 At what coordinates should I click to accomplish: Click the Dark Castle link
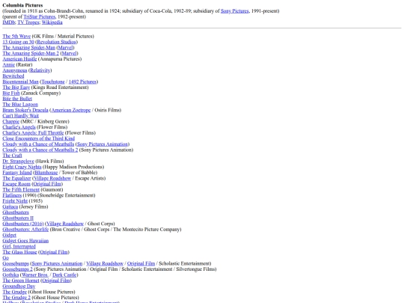point(64,275)
